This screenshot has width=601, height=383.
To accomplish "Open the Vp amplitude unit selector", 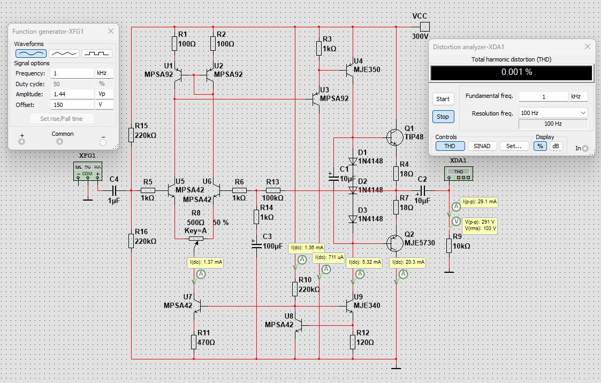I will click(x=104, y=94).
